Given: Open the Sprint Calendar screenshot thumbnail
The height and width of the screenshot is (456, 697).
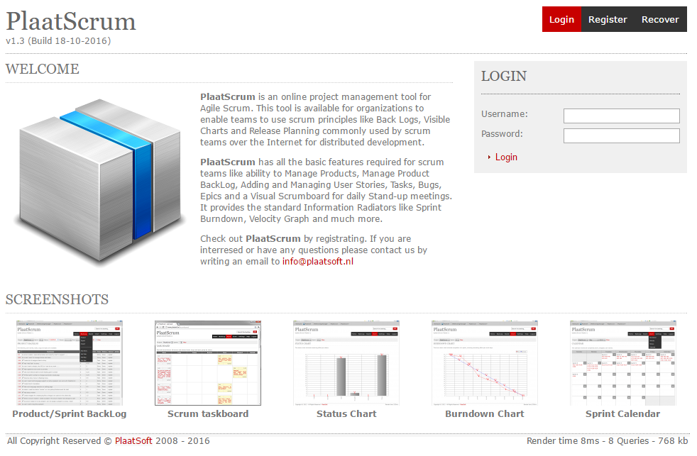Looking at the screenshot, I should [623, 363].
